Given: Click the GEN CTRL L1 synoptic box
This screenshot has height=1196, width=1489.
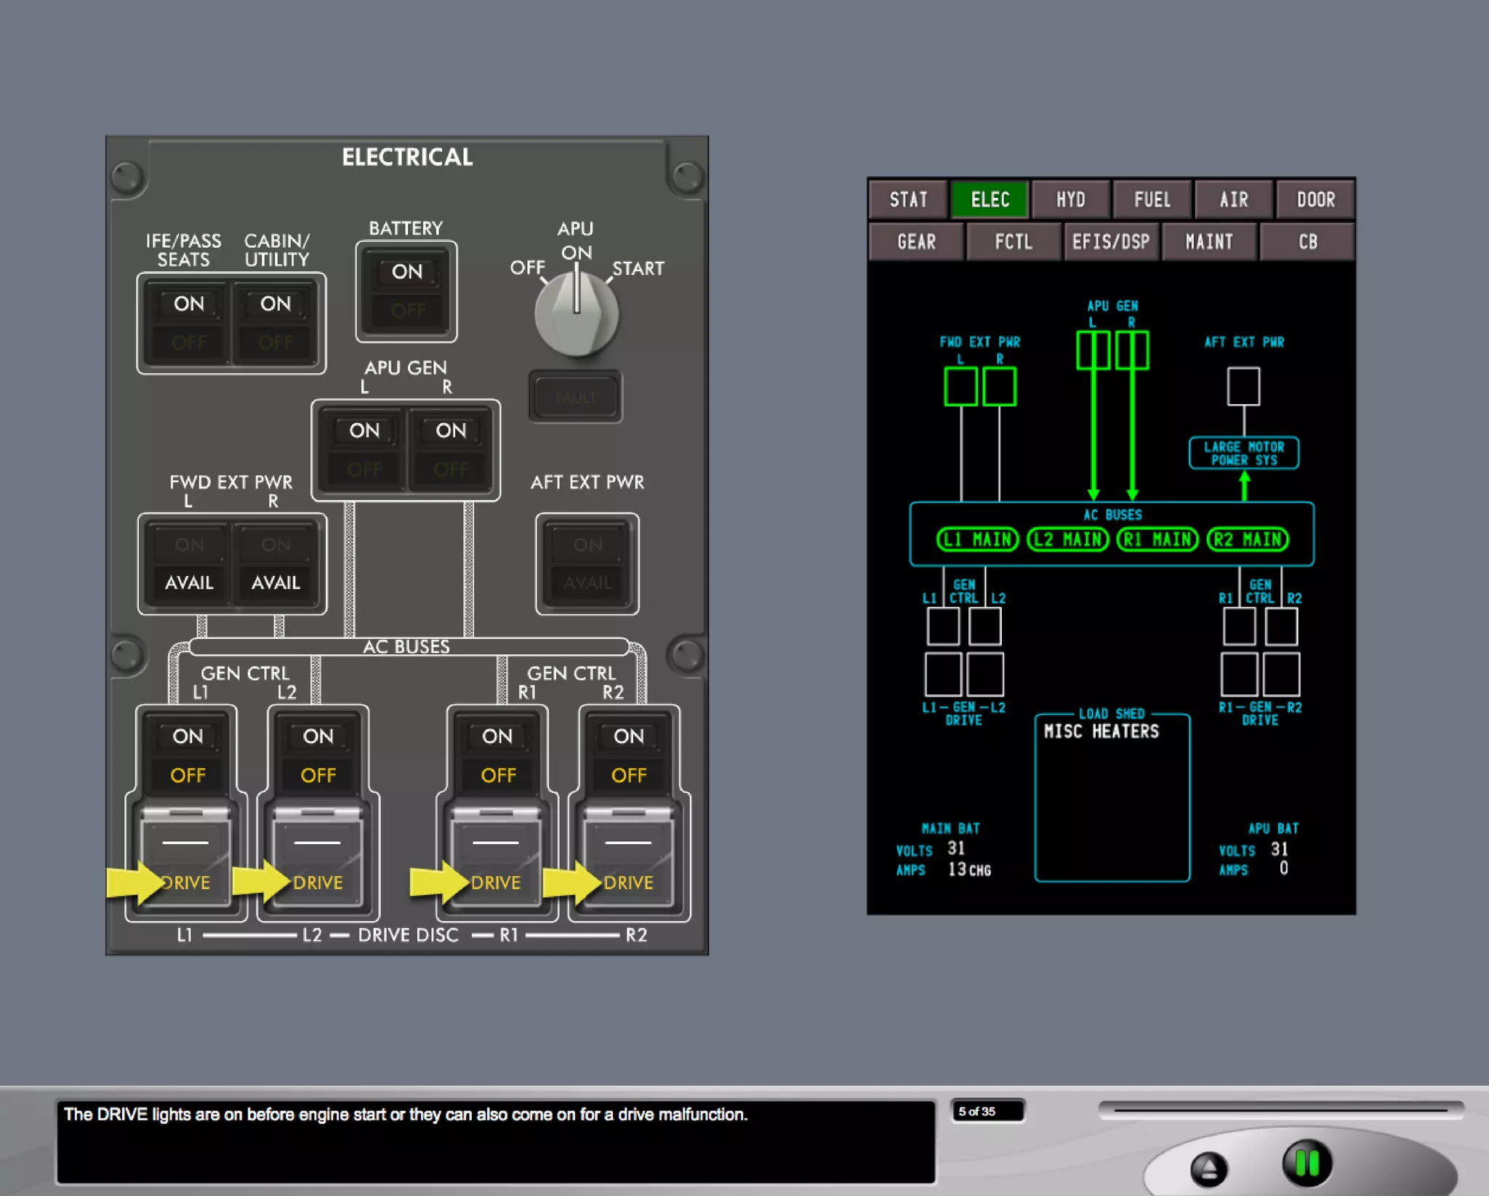Looking at the screenshot, I should pos(943,627).
